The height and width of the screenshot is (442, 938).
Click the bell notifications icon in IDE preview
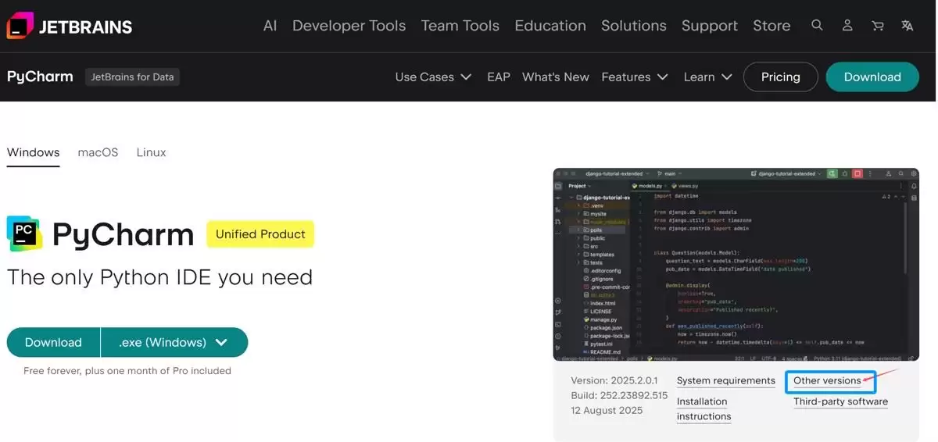click(914, 186)
